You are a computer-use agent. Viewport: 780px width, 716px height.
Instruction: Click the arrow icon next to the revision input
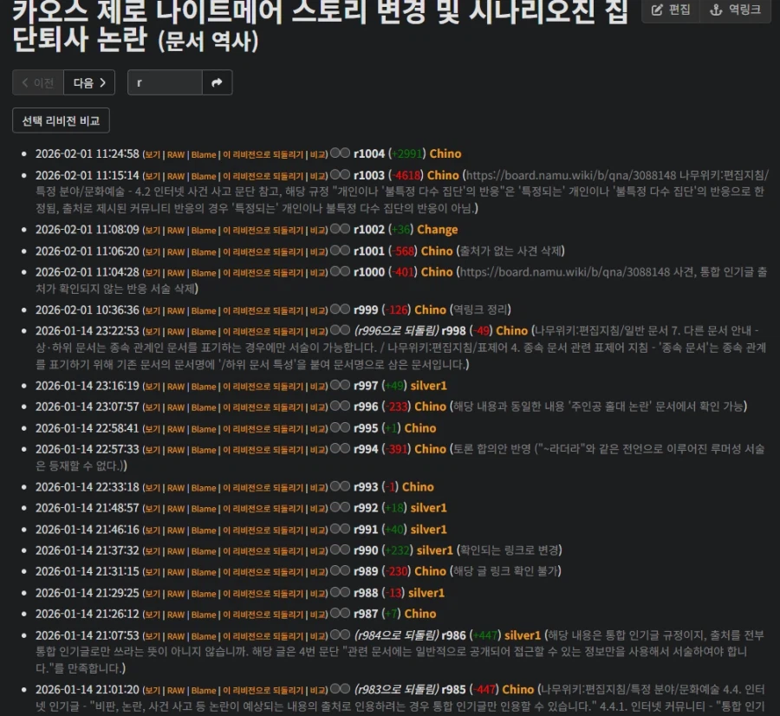tap(217, 82)
